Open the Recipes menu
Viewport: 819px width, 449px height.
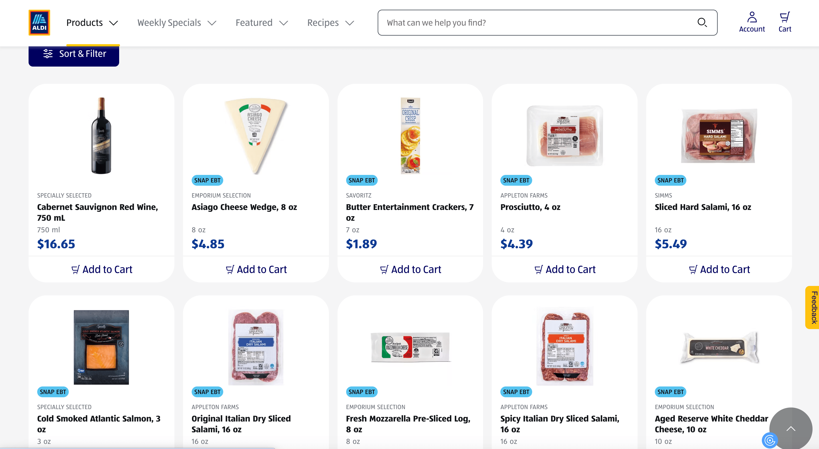pos(330,23)
